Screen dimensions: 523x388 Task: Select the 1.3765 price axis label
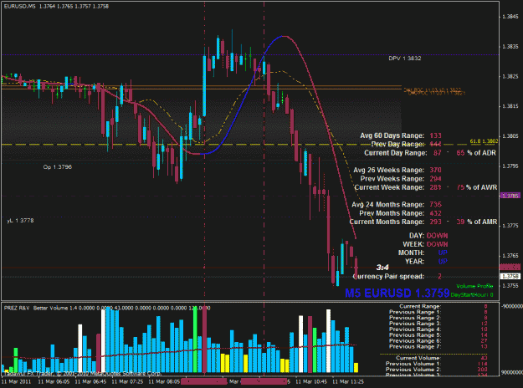510,256
